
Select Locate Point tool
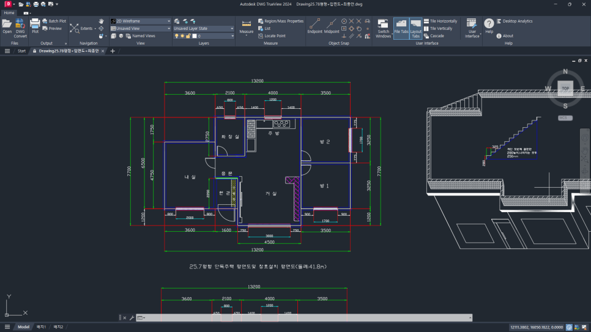click(x=272, y=36)
